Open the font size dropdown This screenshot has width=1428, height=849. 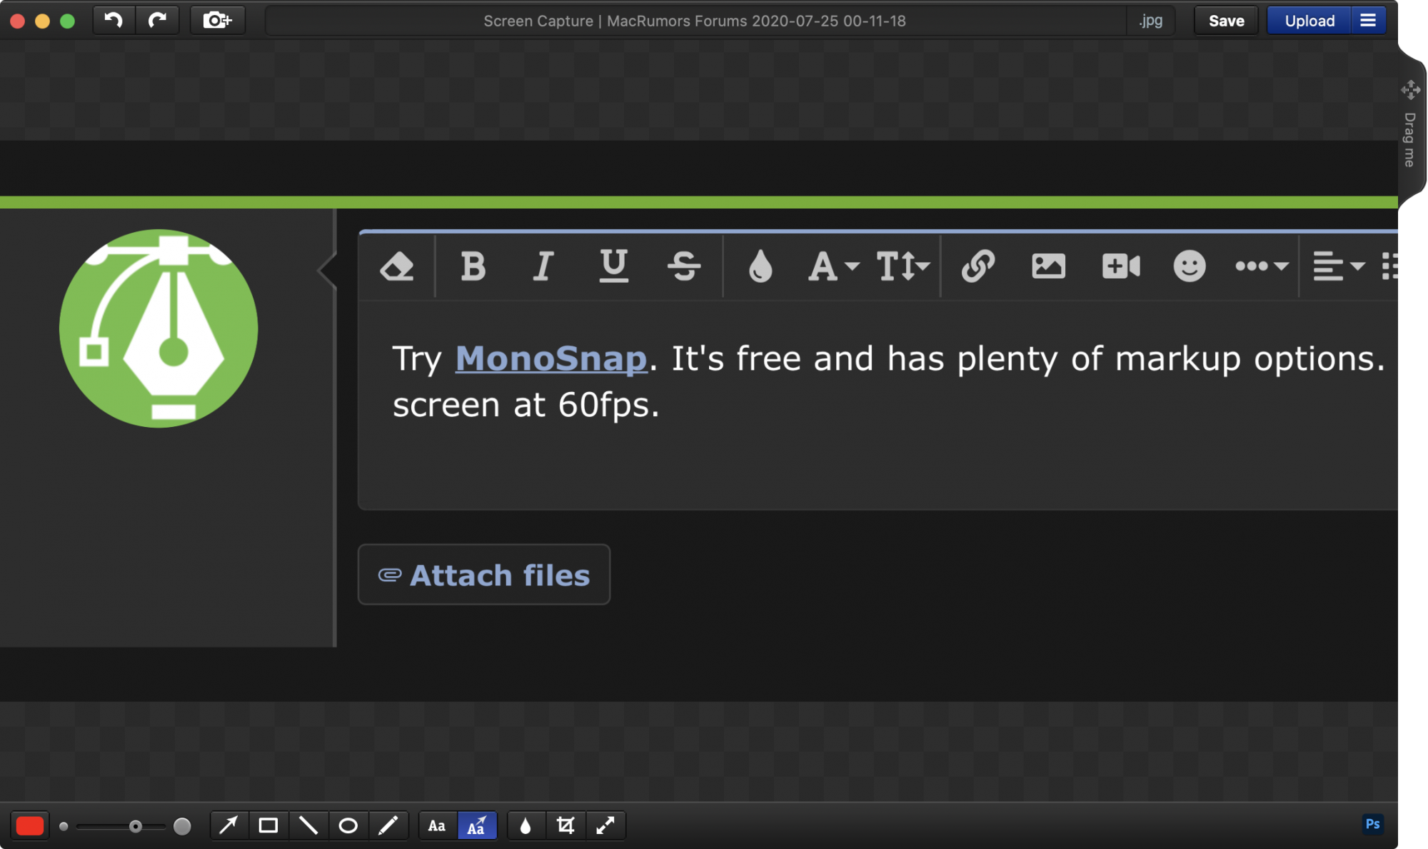[902, 266]
